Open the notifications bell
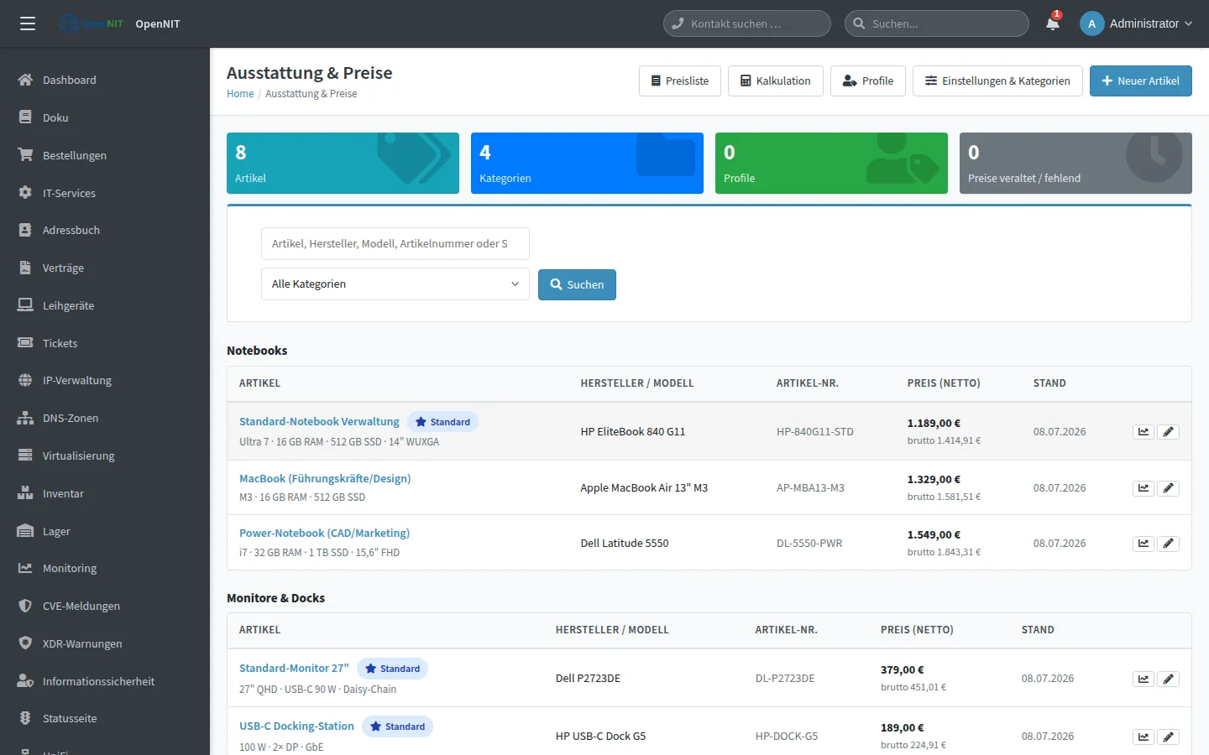 (1053, 23)
